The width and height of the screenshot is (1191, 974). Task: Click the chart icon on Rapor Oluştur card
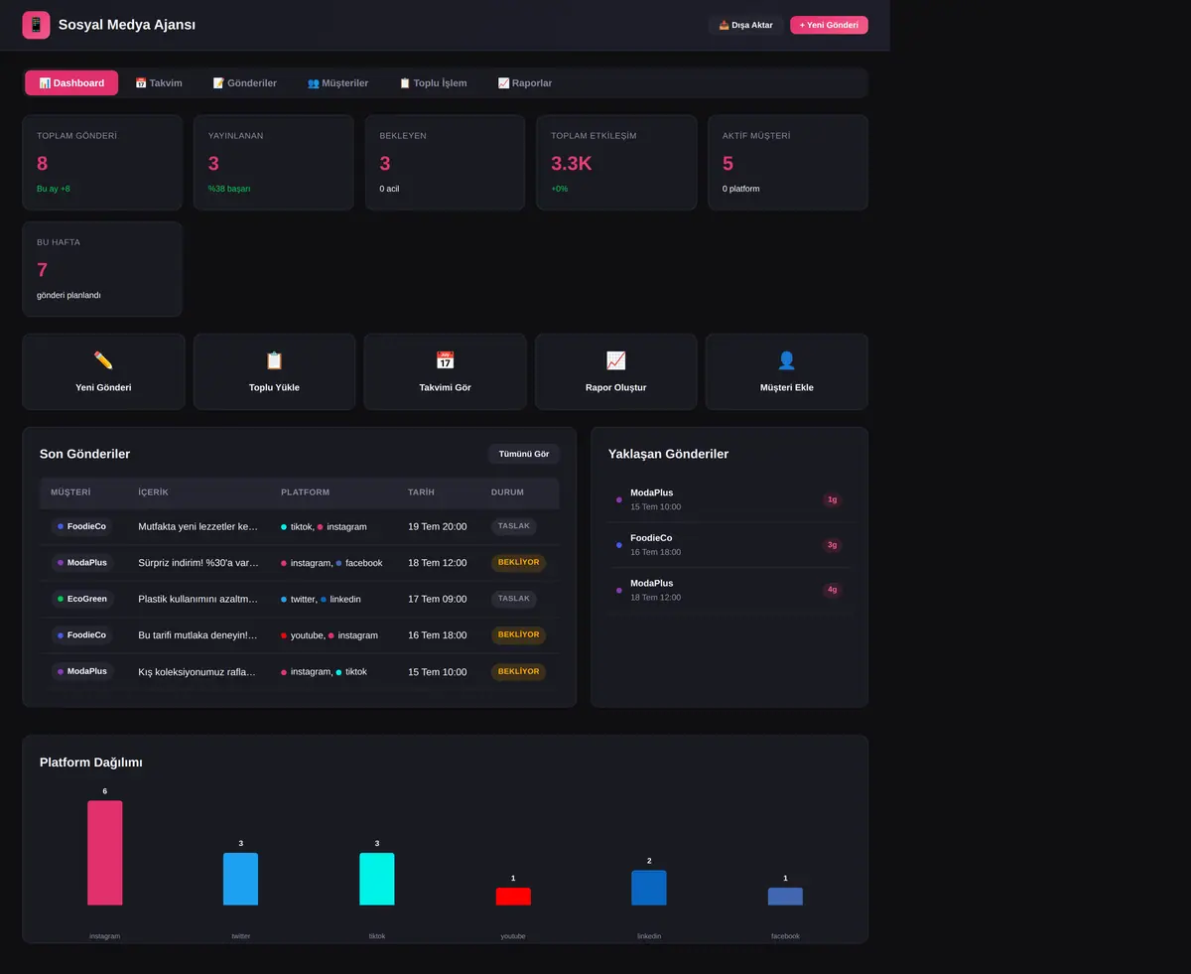click(615, 360)
